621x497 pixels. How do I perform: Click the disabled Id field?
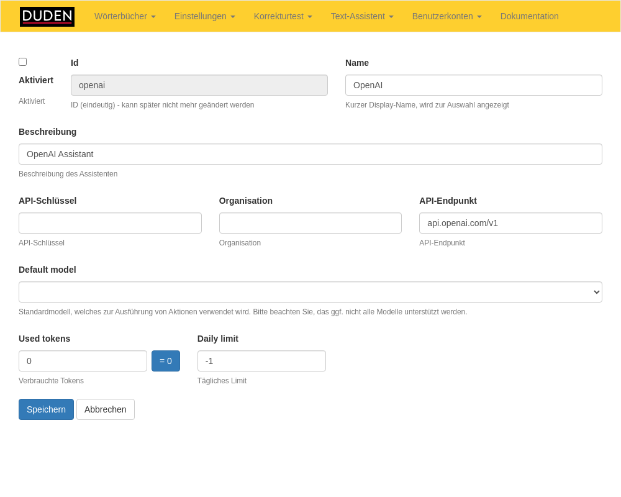(x=199, y=85)
